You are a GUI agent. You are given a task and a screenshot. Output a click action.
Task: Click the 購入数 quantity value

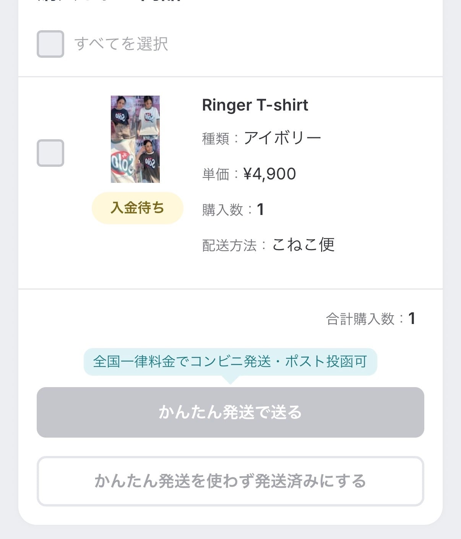(260, 210)
